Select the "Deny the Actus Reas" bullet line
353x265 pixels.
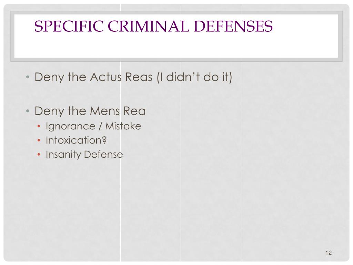click(133, 77)
